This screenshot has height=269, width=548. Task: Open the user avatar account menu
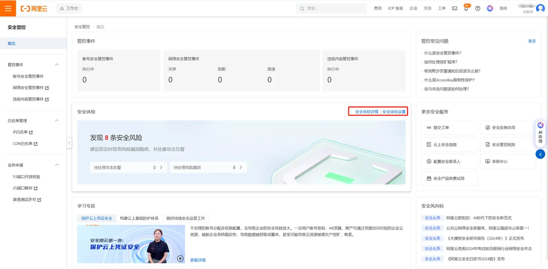coord(540,8)
